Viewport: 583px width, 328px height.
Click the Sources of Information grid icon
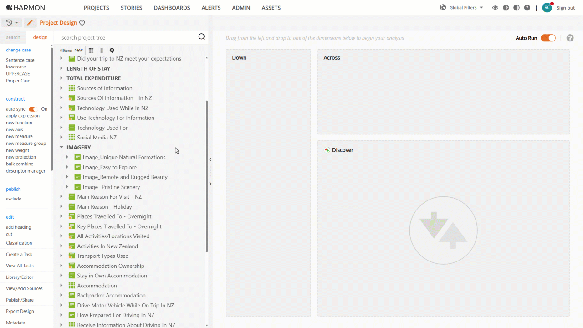72,88
